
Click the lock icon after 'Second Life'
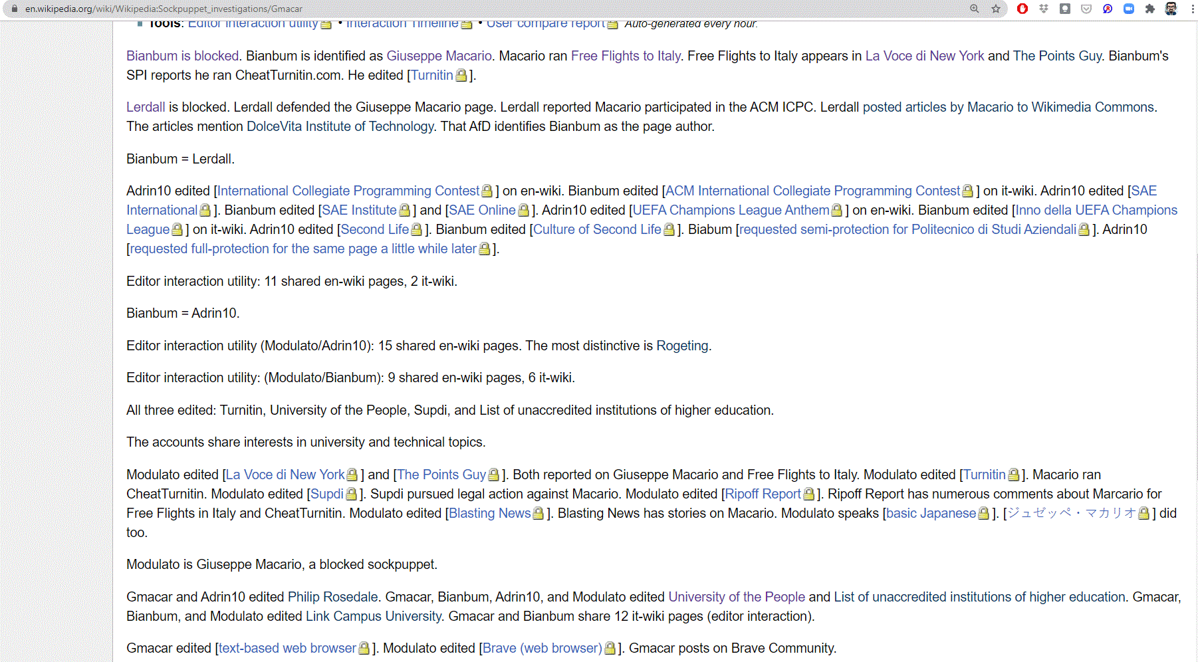416,230
